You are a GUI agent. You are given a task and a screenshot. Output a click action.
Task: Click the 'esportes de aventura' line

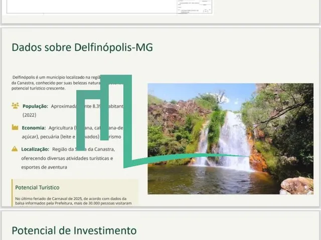44,167
